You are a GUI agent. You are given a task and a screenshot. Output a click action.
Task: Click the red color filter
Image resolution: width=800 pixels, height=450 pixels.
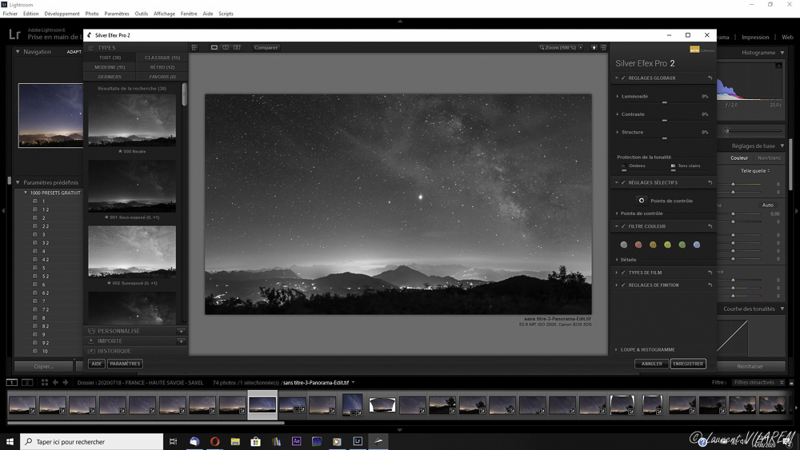[x=638, y=245]
